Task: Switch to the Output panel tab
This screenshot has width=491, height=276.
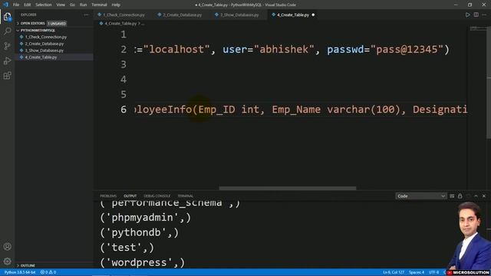Action: point(130,196)
